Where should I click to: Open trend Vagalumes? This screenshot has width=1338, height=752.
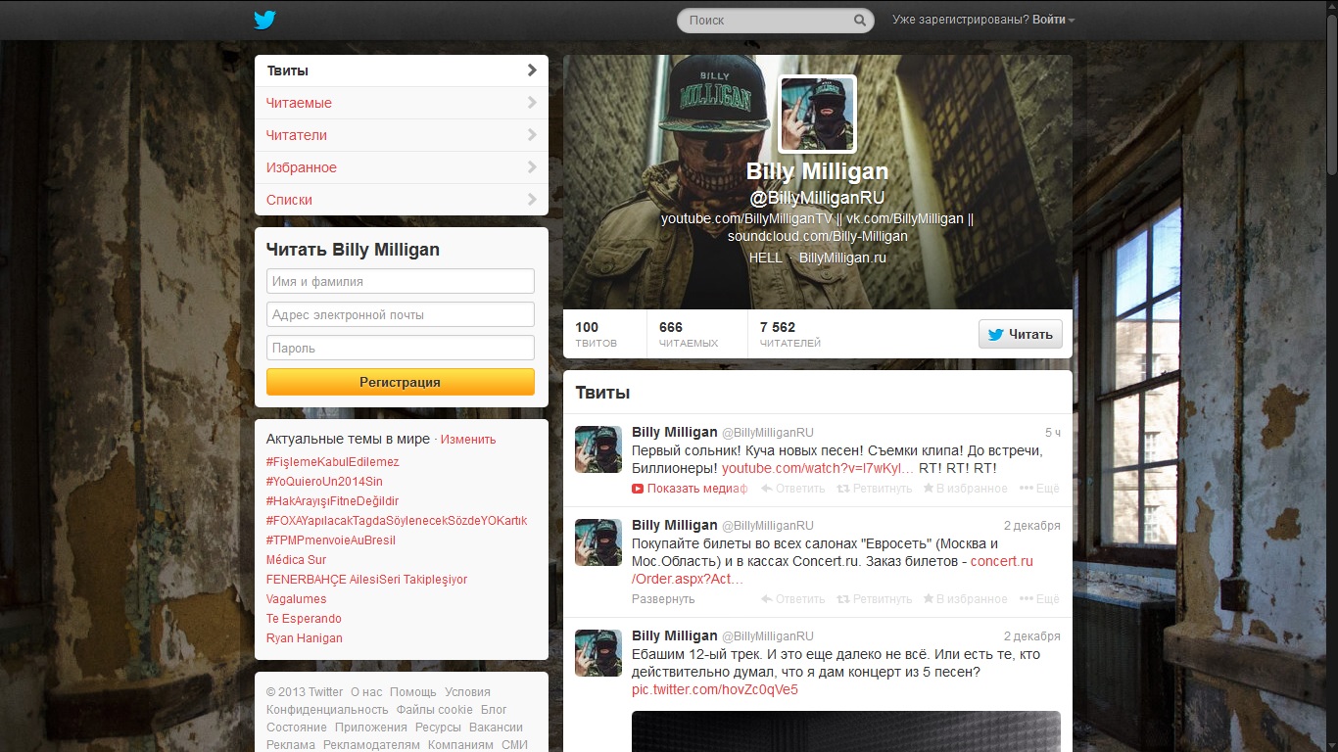[297, 599]
